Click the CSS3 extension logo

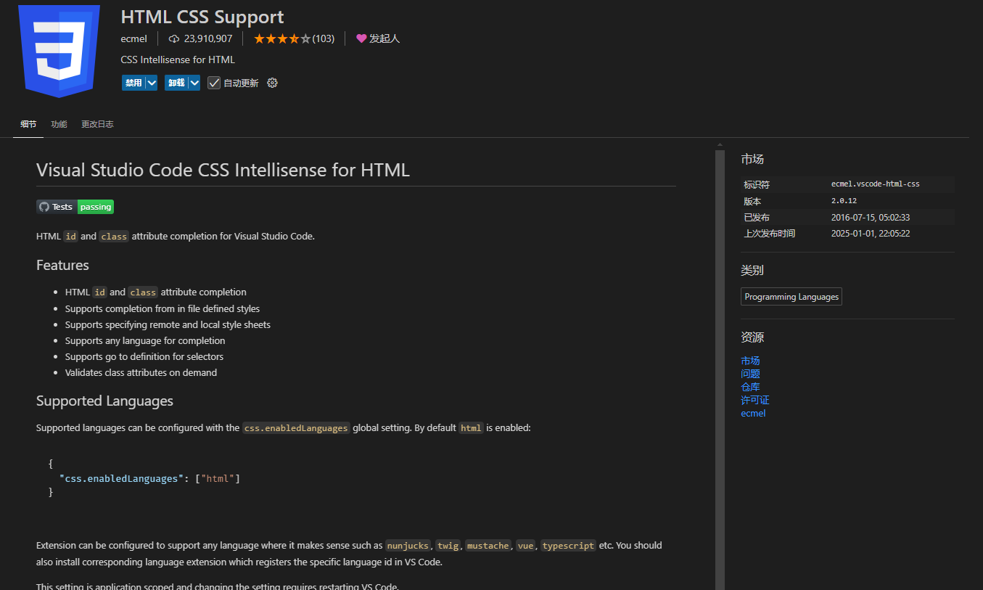coord(59,51)
